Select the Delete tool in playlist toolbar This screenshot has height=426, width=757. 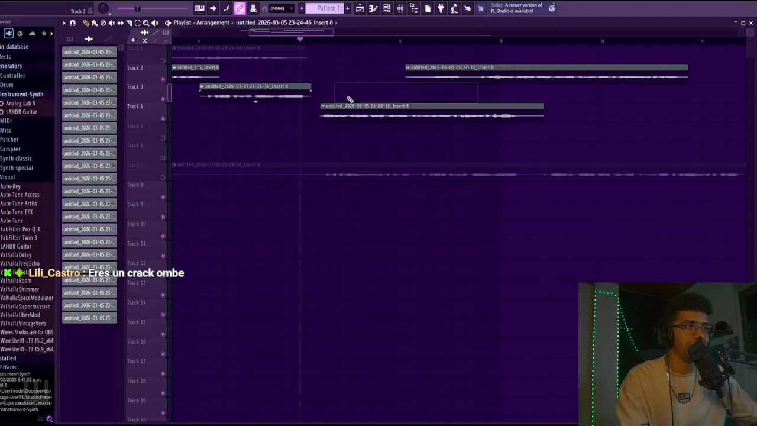pos(103,23)
